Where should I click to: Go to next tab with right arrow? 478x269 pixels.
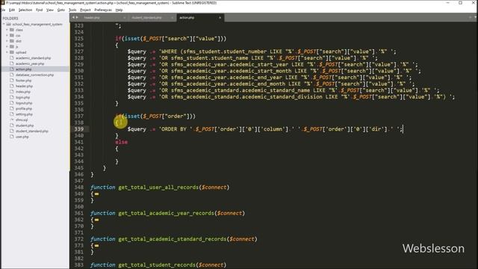(x=77, y=18)
